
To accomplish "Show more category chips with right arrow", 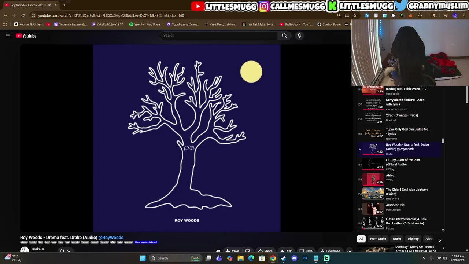I will coord(440,240).
